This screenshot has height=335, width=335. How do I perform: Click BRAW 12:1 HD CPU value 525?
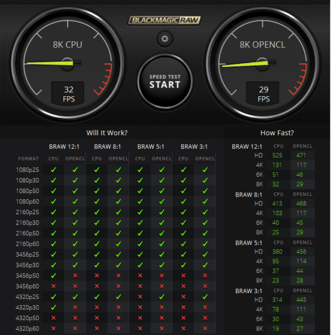pos(277,155)
